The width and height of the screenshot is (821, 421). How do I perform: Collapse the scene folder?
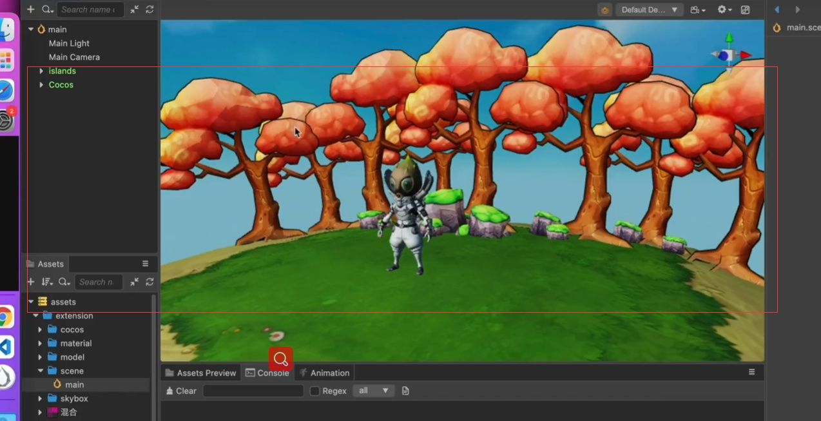41,371
